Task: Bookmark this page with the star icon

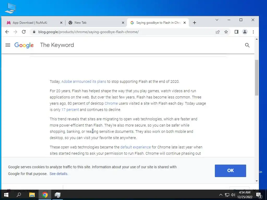Action: tap(226, 32)
